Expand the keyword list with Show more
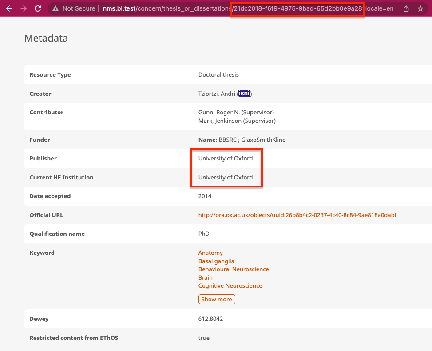Screen dimensions: 432x351 pos(217,299)
